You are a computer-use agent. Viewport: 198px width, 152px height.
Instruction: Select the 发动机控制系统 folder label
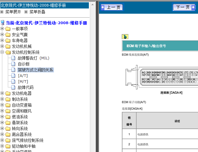tap(25, 52)
